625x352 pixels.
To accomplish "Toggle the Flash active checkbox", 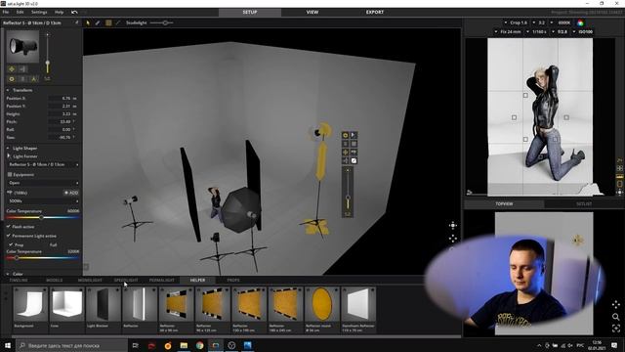I will (x=9, y=226).
